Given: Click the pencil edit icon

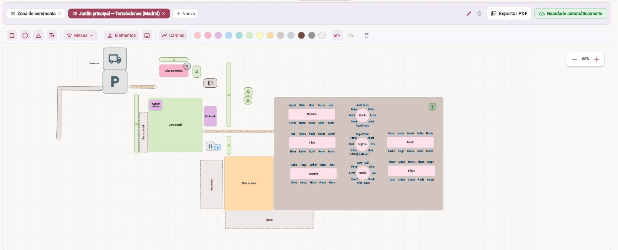Looking at the screenshot, I should tap(469, 14).
